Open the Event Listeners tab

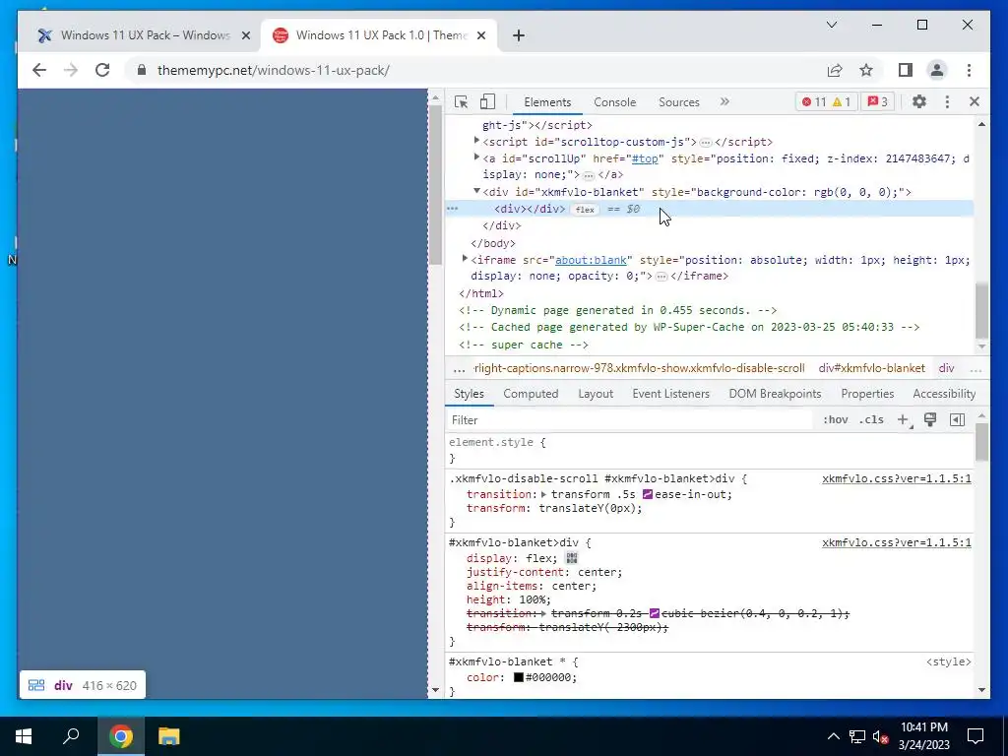[670, 394]
